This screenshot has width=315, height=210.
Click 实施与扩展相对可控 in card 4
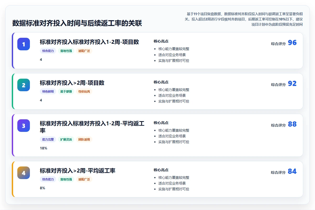coord(174,189)
